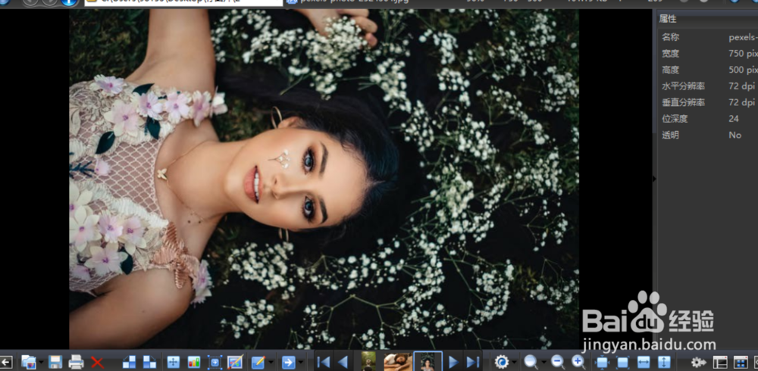758x371 pixels.
Task: Select the four-arrow move tool icon
Action: [x=173, y=362]
